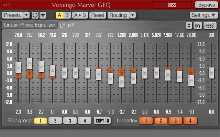
Task: Select the Linear-Phase Equalizer tab
Action: 30,25
